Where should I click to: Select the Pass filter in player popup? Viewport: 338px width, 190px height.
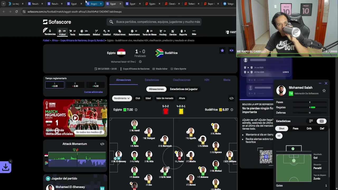(x=295, y=129)
